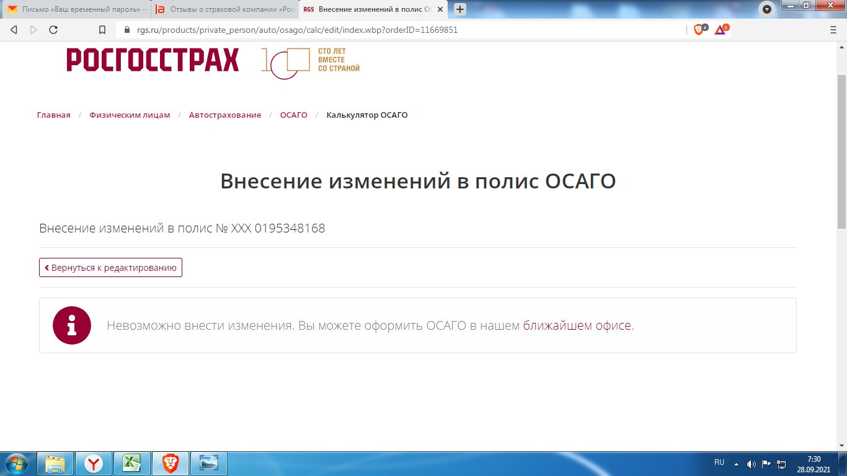Close the RGS 'Внесение изменений' tab
The height and width of the screenshot is (476, 847).
pyautogui.click(x=440, y=10)
